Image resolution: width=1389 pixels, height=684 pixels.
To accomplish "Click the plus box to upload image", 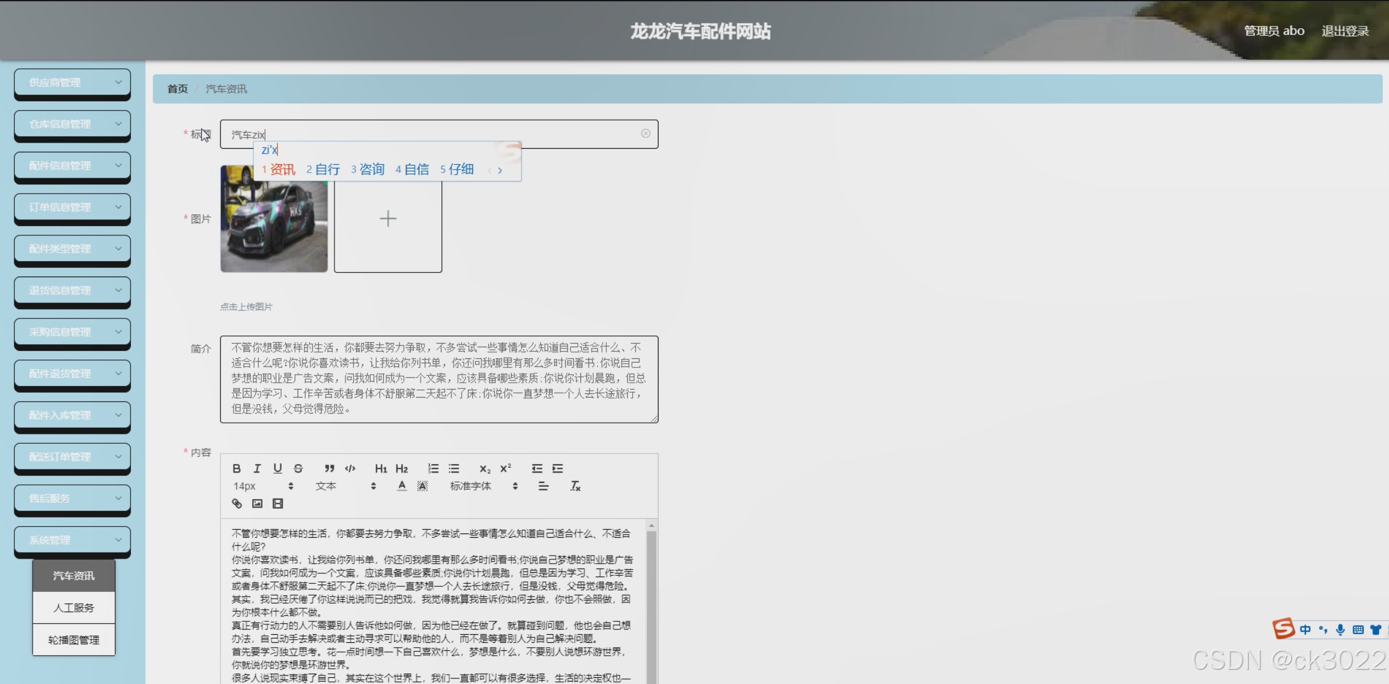I will click(x=387, y=219).
